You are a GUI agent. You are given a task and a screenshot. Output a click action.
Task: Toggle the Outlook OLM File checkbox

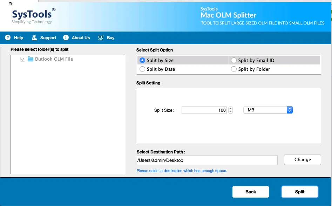click(23, 59)
